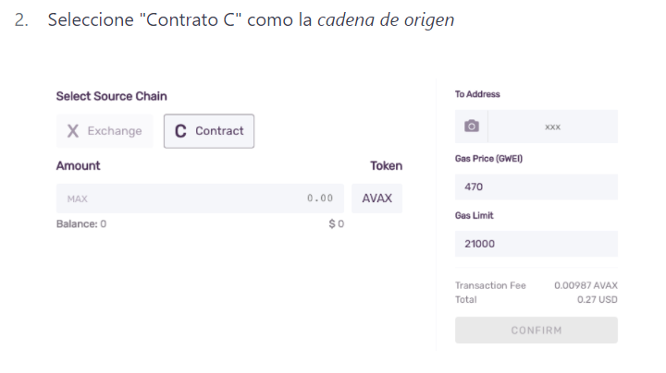Click the Gas Limit label
The width and height of the screenshot is (666, 373).
click(x=474, y=215)
